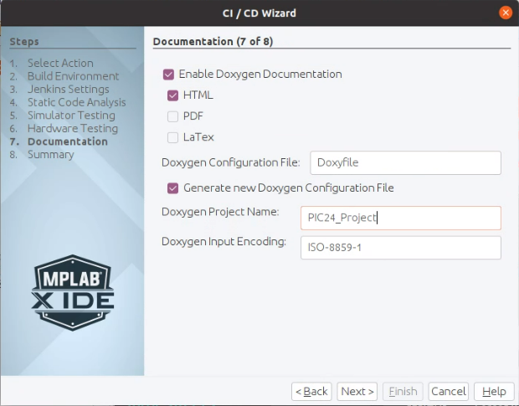519x406 pixels.
Task: Focus the Doxygen Project Name field
Action: pos(400,218)
